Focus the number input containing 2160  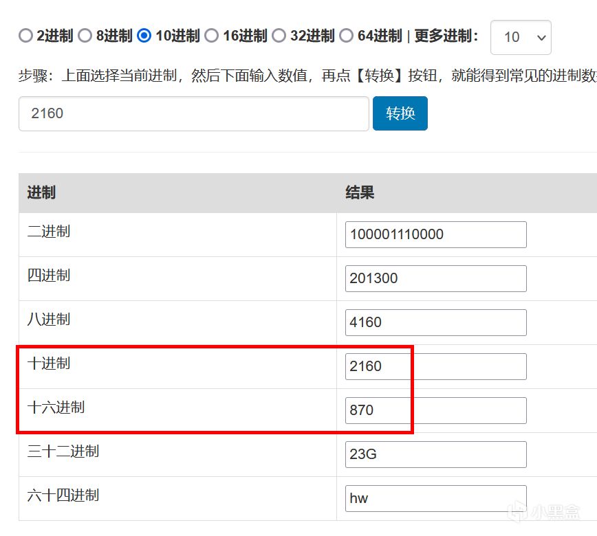[193, 113]
